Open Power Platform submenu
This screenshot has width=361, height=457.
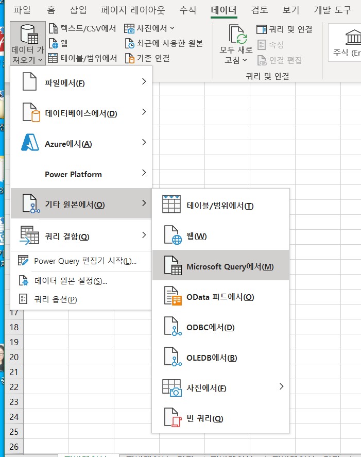pyautogui.click(x=81, y=174)
